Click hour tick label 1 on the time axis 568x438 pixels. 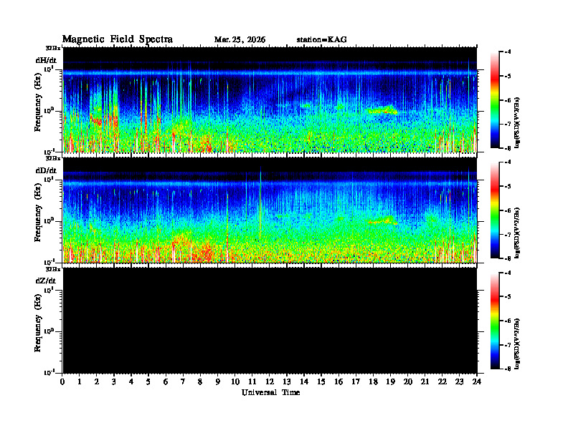click(x=80, y=382)
